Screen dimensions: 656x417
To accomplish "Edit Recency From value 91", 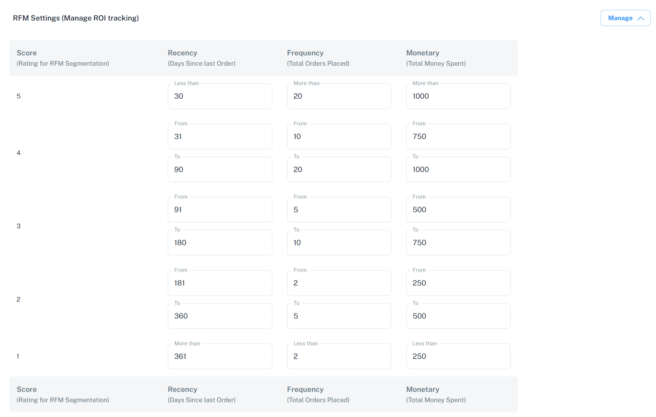I will [x=220, y=210].
